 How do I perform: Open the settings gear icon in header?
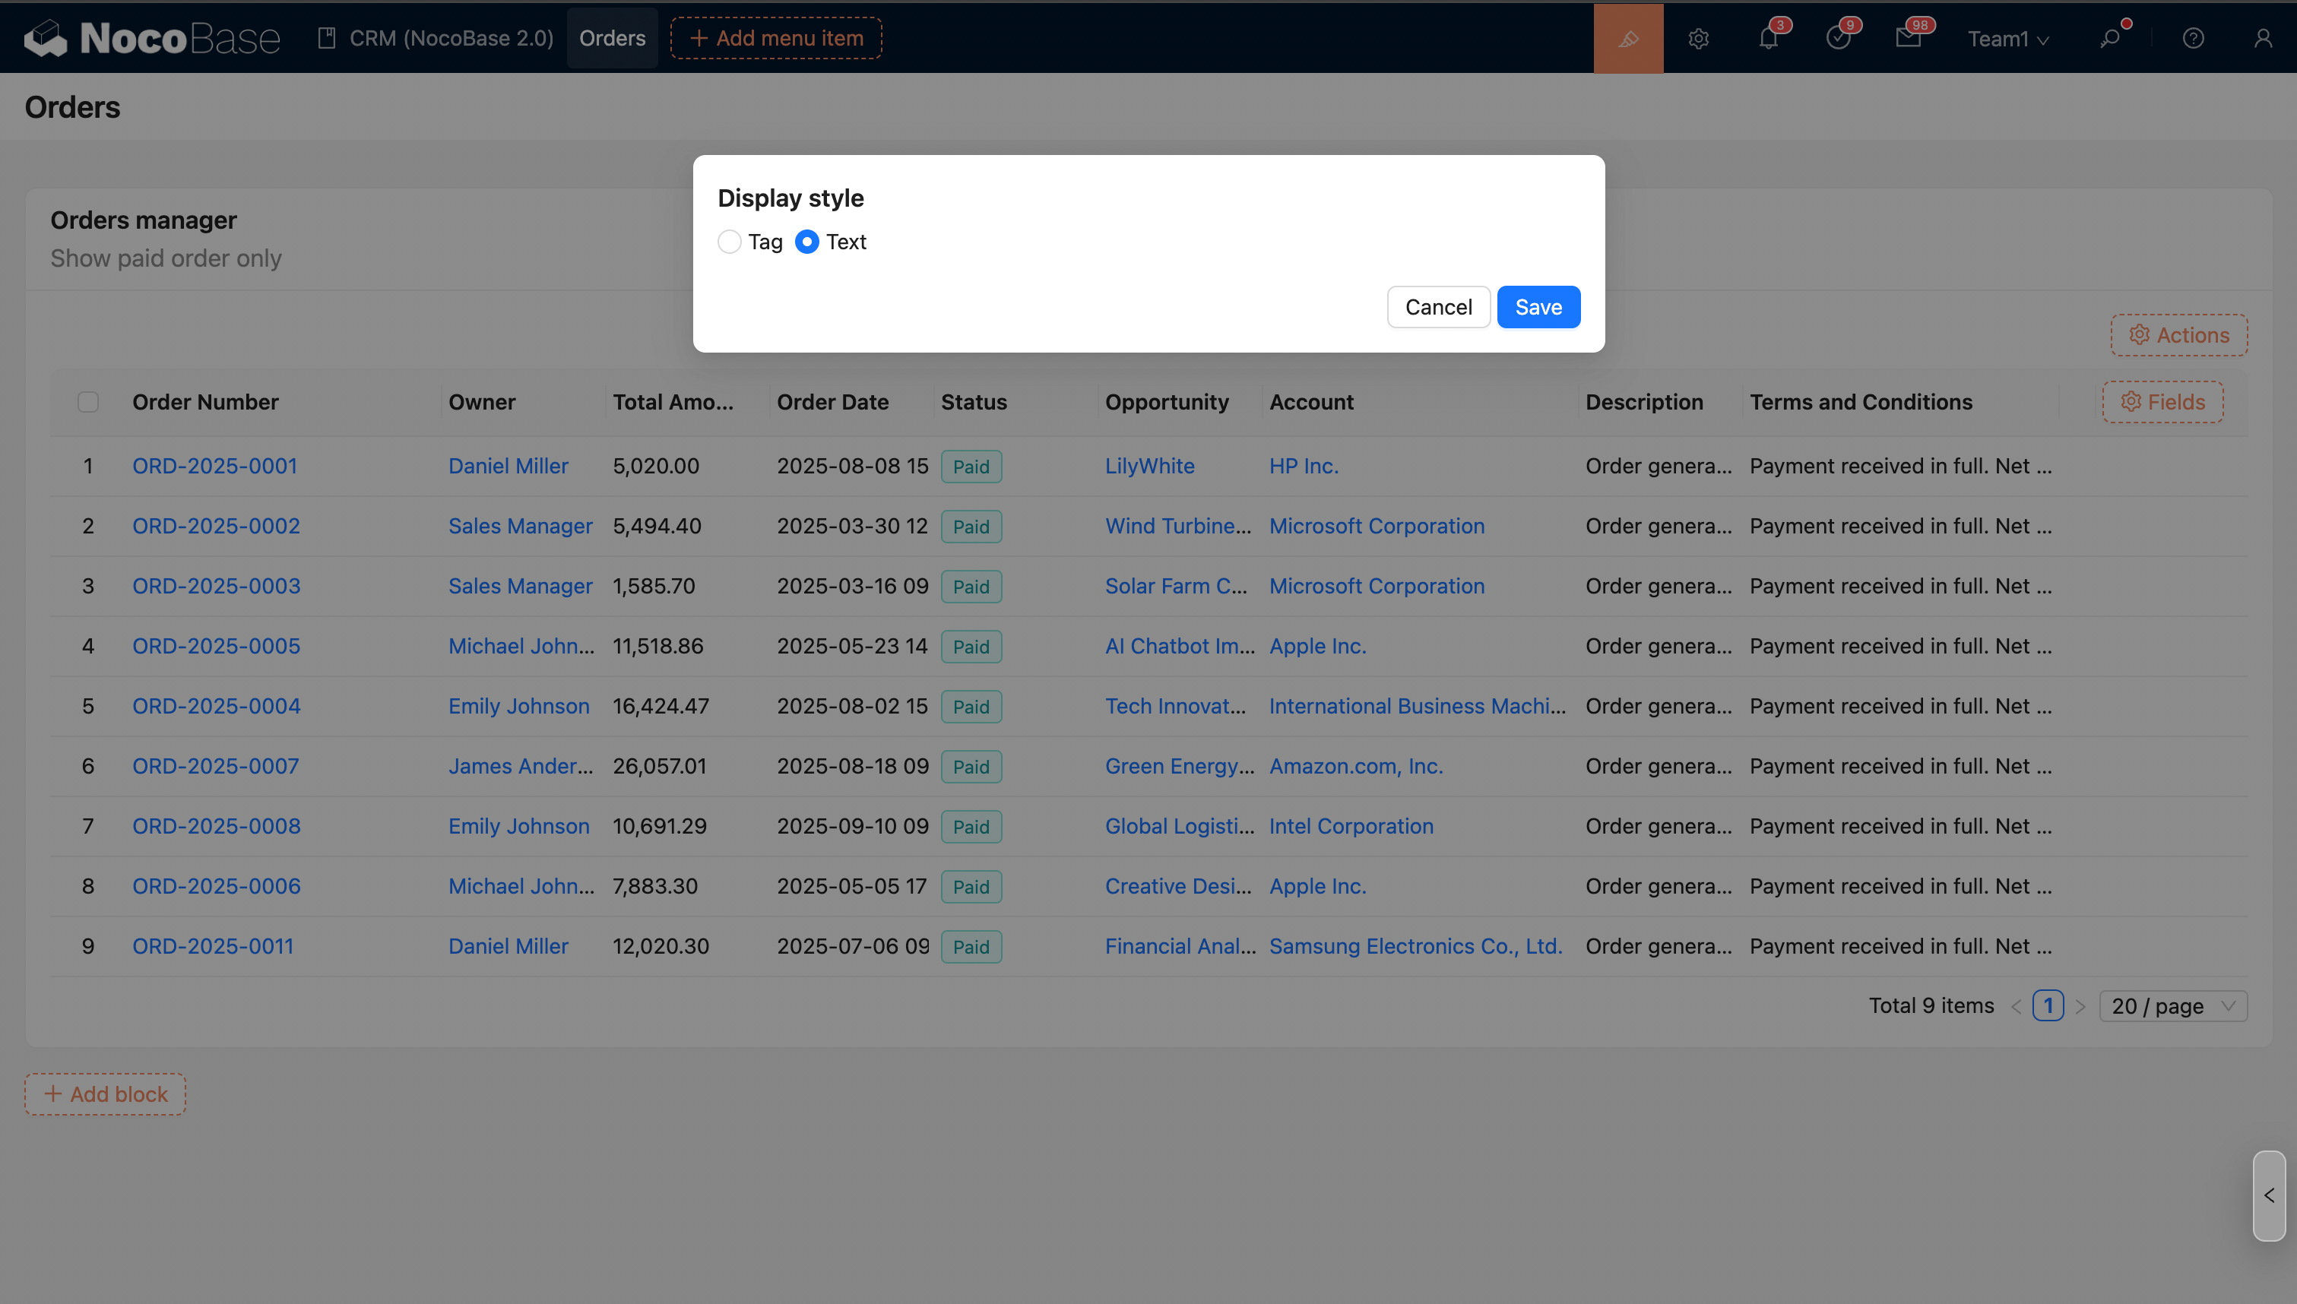(1698, 39)
